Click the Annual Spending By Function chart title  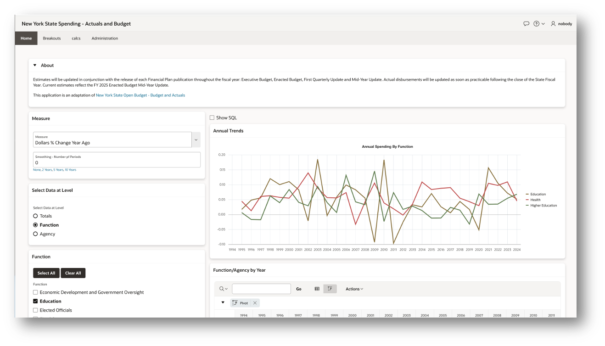(387, 146)
